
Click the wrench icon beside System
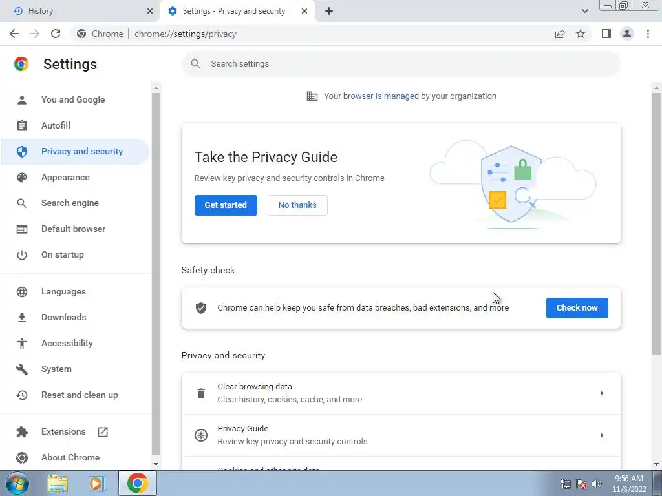(22, 369)
